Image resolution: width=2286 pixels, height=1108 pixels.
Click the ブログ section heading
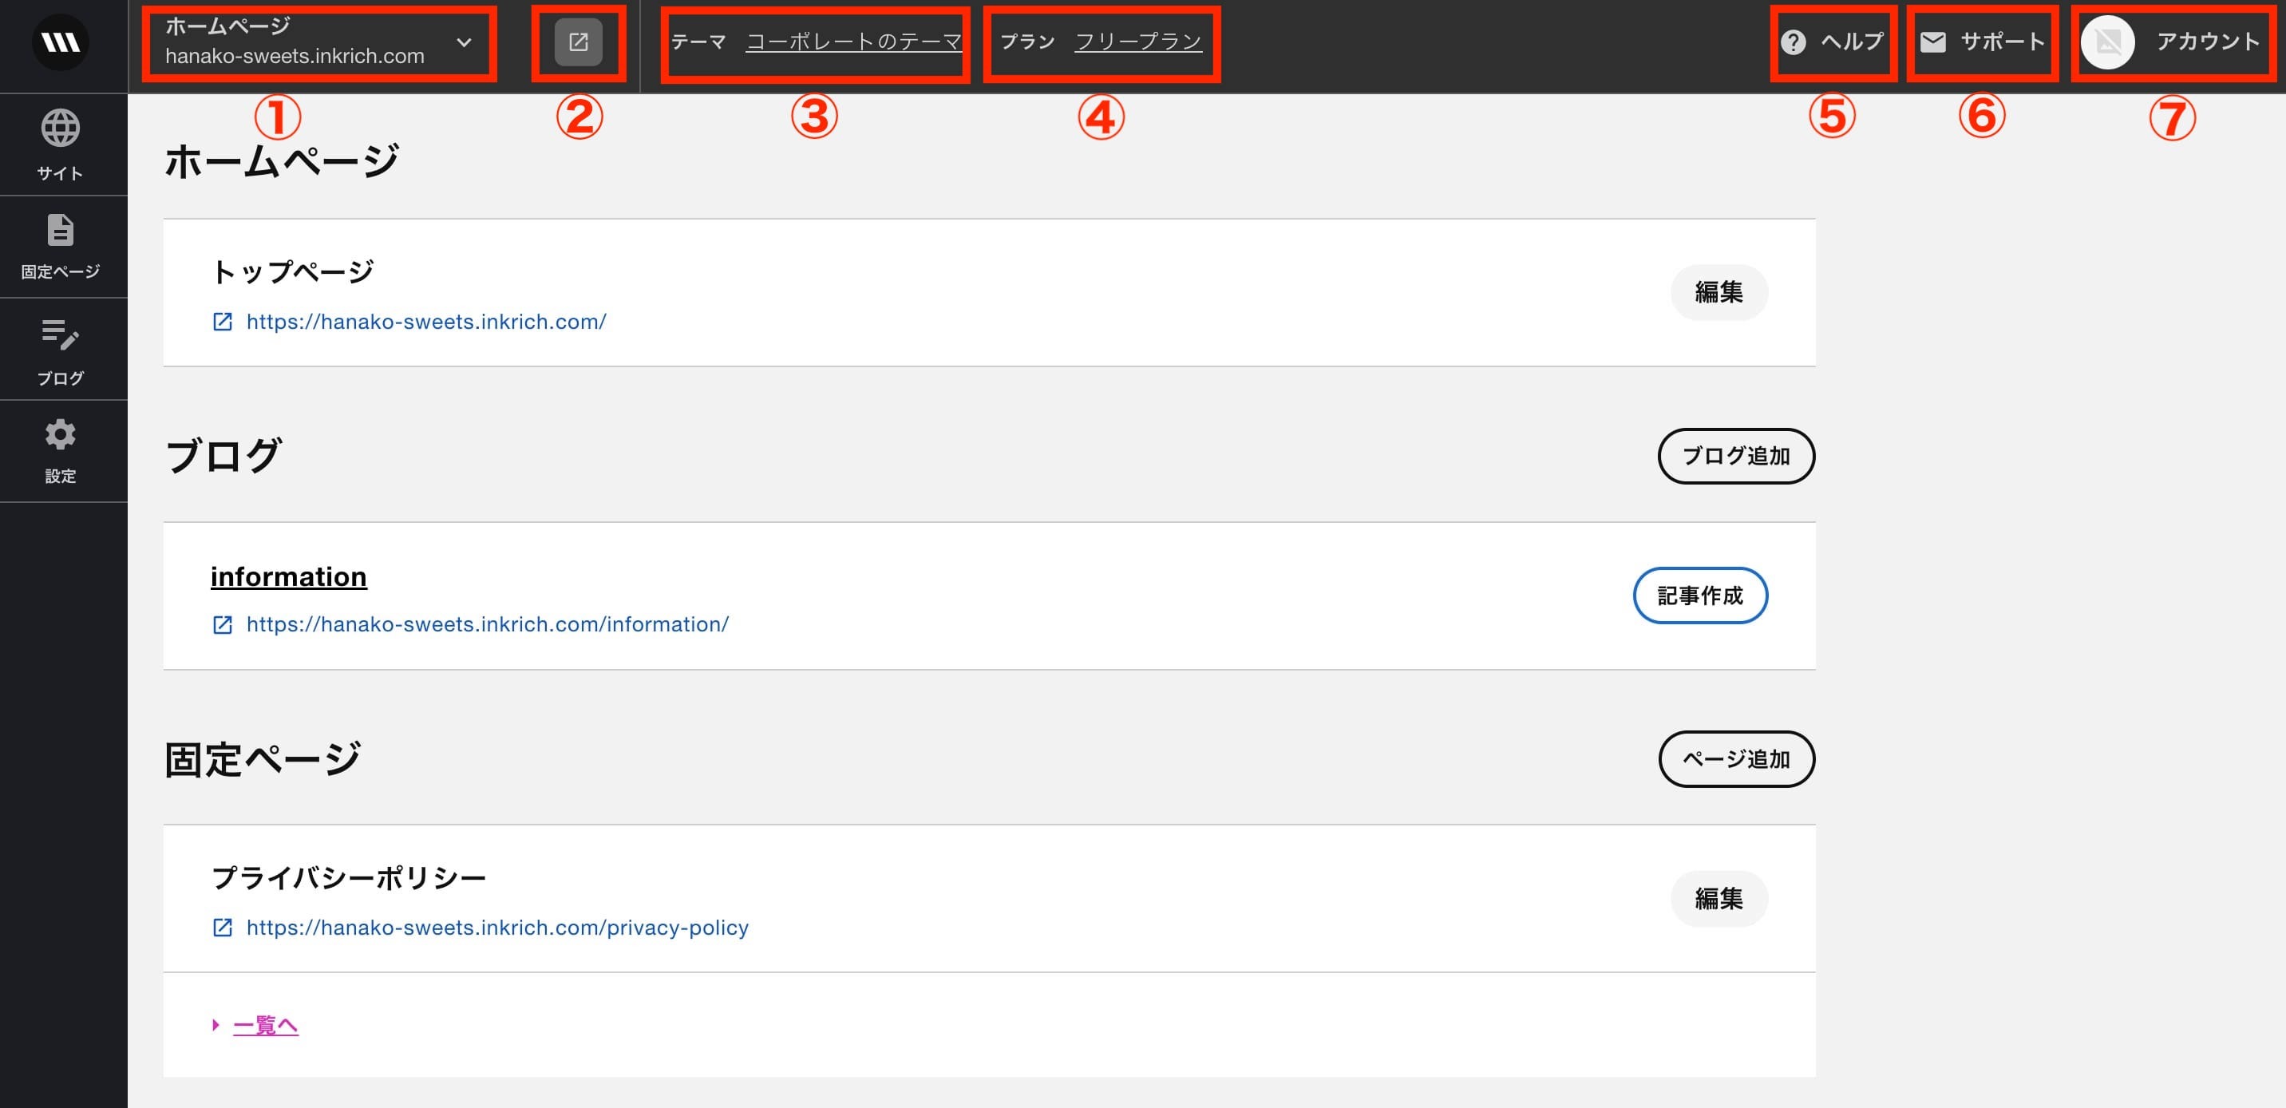pyautogui.click(x=223, y=456)
